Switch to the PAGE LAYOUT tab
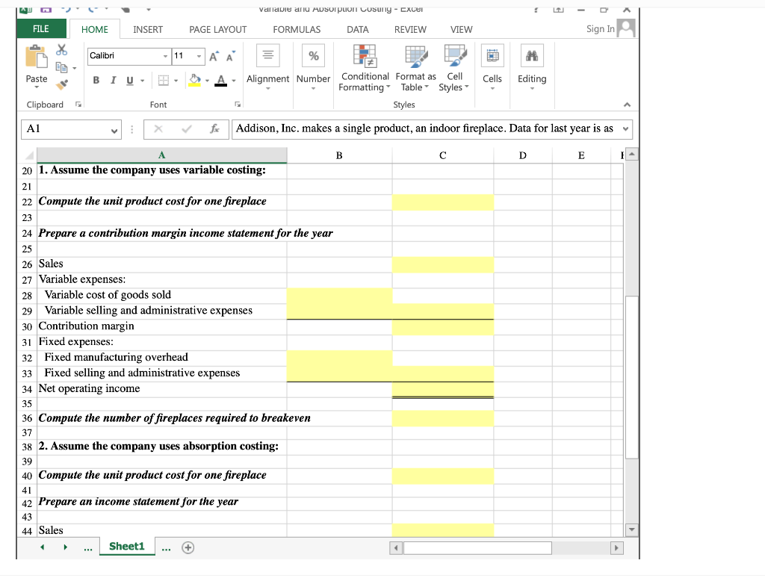This screenshot has height=578, width=765. coord(217,30)
